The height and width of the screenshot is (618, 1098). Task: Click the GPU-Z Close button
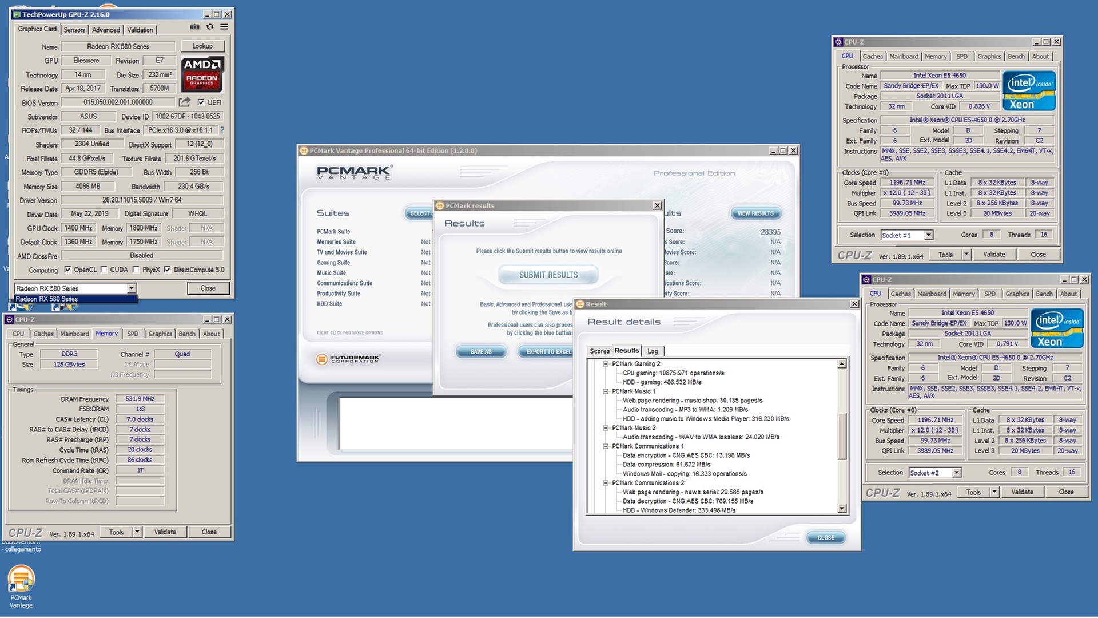tap(208, 288)
